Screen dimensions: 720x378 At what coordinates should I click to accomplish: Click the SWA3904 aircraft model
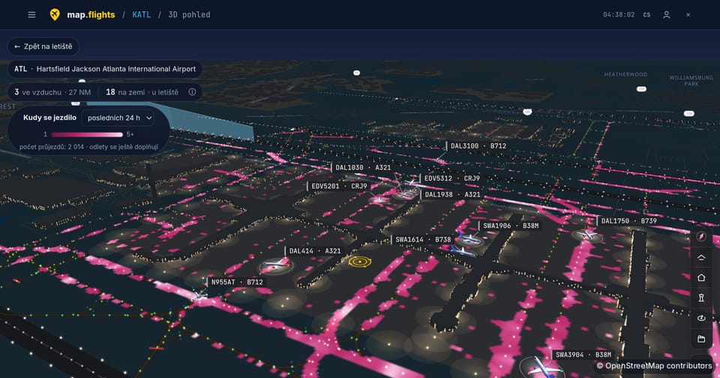click(x=543, y=368)
